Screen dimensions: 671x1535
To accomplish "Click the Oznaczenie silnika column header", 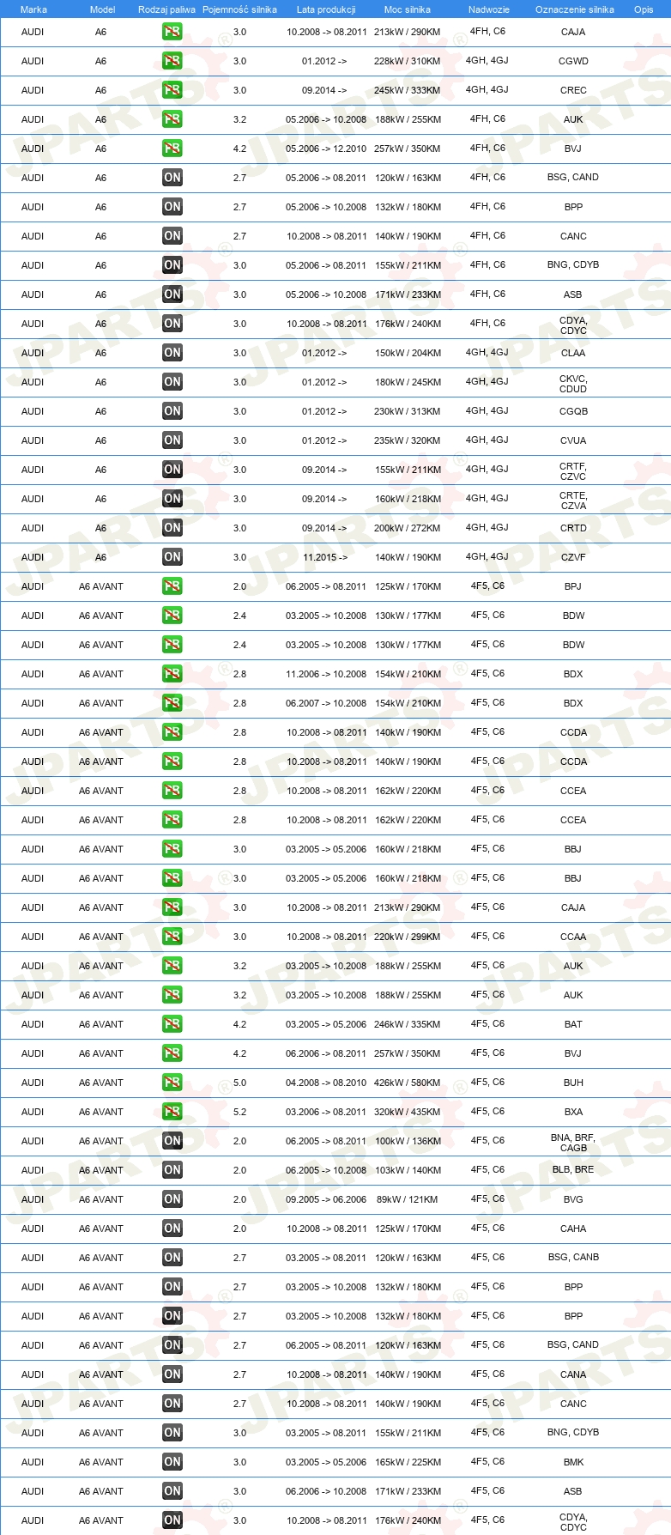I will tap(575, 9).
